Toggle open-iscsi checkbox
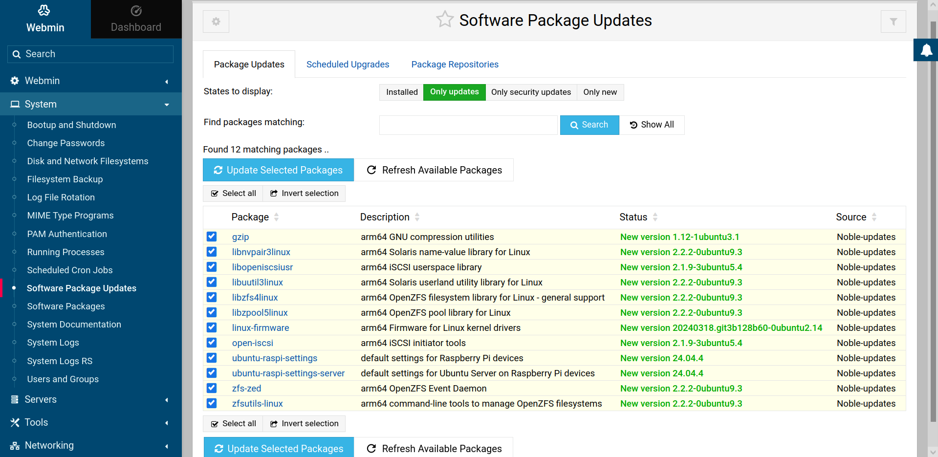Screen dimensions: 938x457 pyautogui.click(x=212, y=343)
